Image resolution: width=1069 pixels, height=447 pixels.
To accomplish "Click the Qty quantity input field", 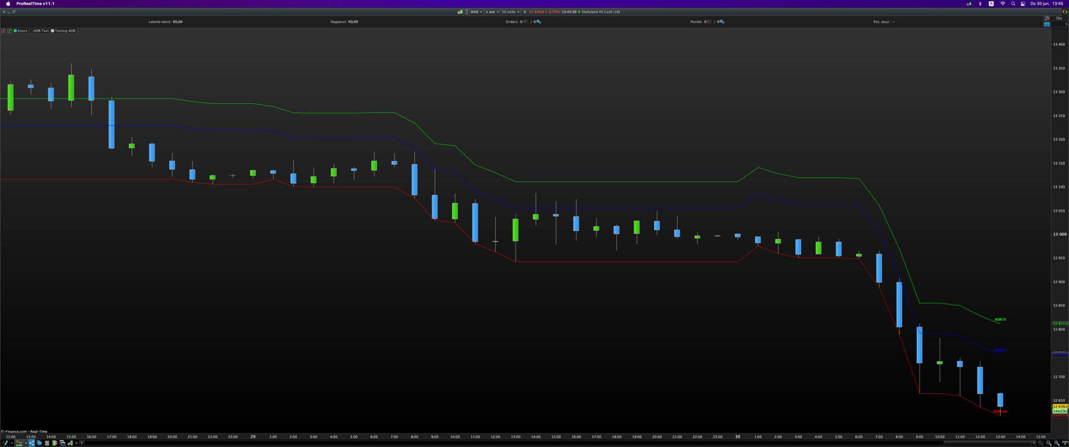I will [x=1060, y=25].
